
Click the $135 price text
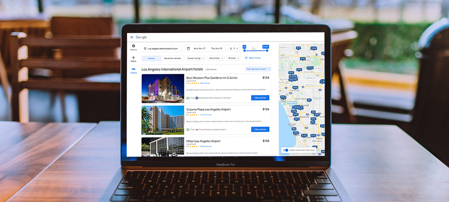click(x=266, y=141)
